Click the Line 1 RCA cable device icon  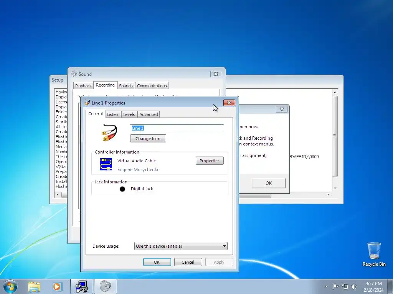point(109,133)
